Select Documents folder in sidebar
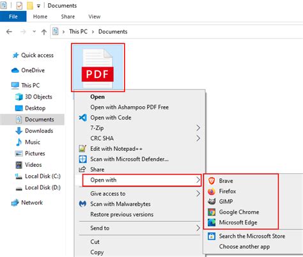The width and height of the screenshot is (303, 257). pos(32,120)
